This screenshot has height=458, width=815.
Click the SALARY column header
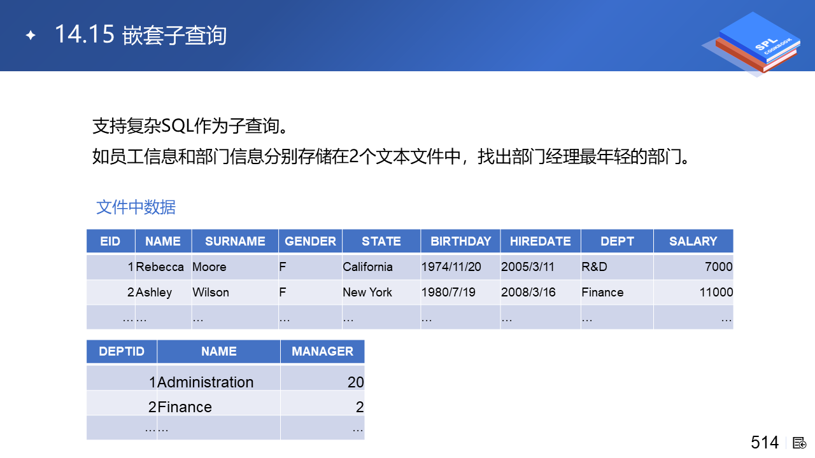pos(693,241)
